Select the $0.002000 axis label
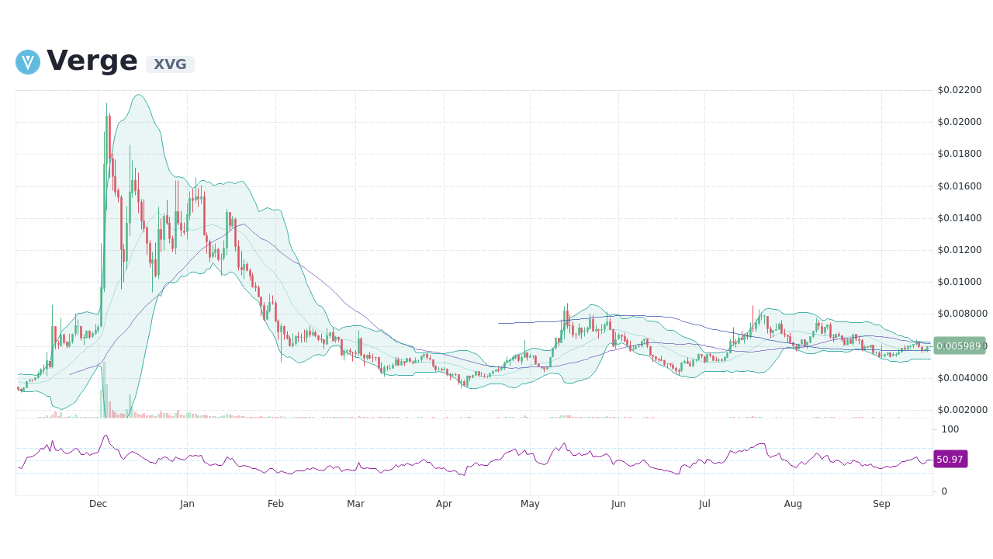 click(961, 411)
